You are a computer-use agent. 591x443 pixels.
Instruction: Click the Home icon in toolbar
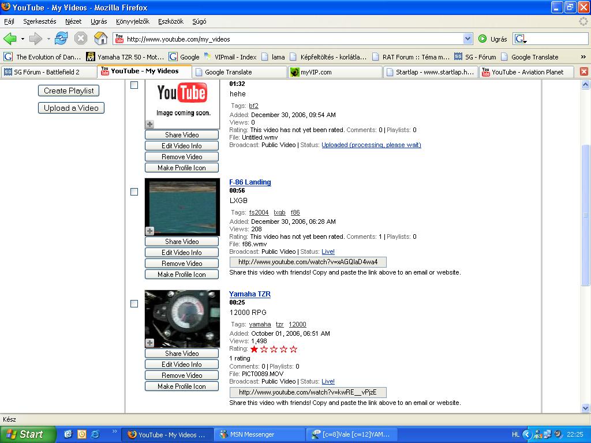pyautogui.click(x=101, y=39)
